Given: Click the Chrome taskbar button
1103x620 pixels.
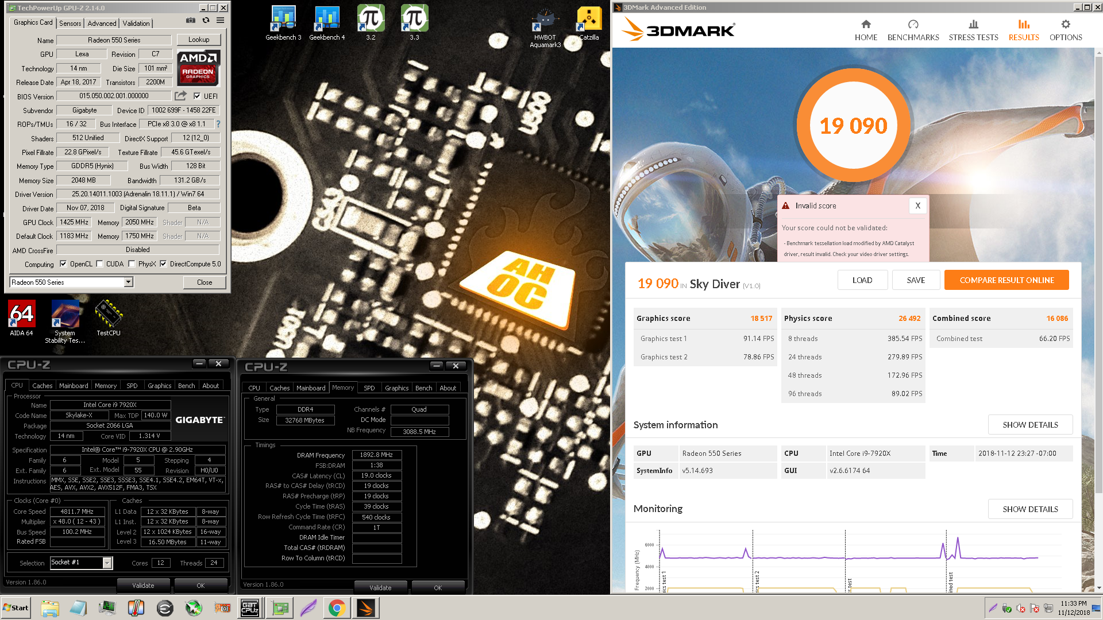Looking at the screenshot, I should point(337,608).
